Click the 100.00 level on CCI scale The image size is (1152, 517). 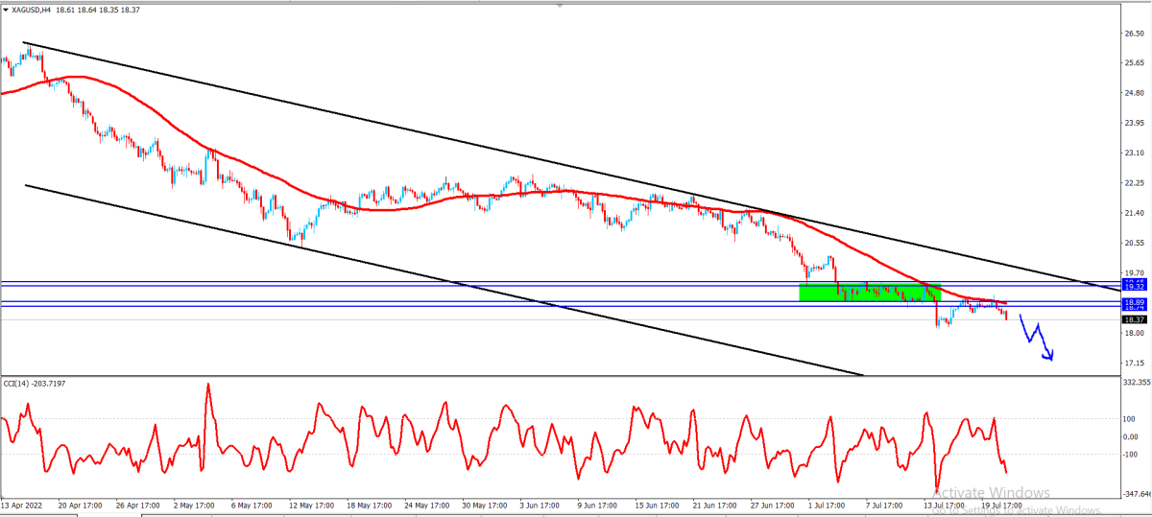tap(1132, 419)
